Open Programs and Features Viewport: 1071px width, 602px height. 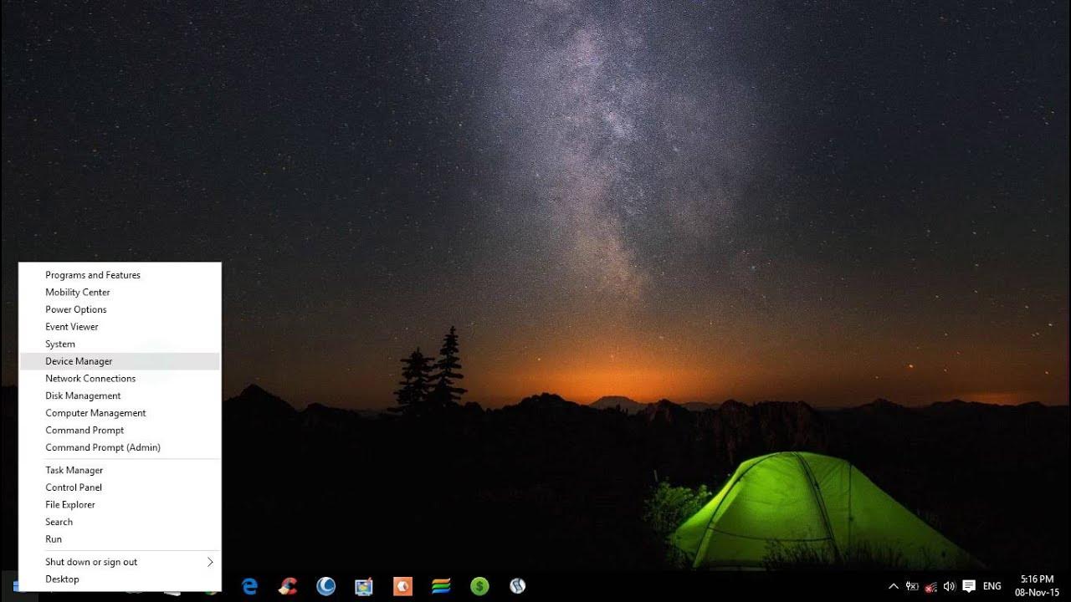pos(120,275)
